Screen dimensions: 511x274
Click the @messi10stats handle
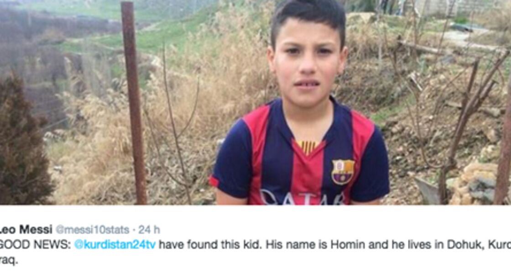(x=93, y=230)
